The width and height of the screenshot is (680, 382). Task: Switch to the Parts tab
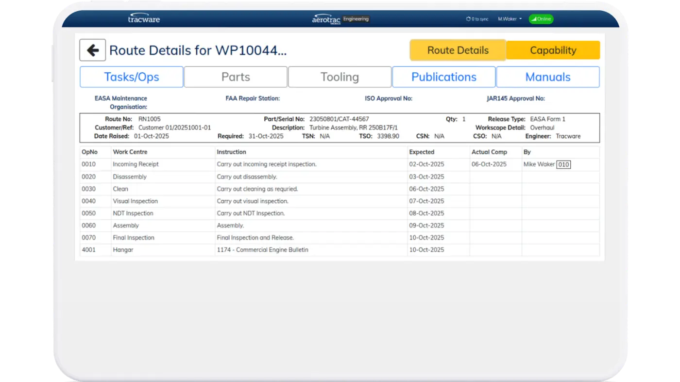click(x=236, y=77)
